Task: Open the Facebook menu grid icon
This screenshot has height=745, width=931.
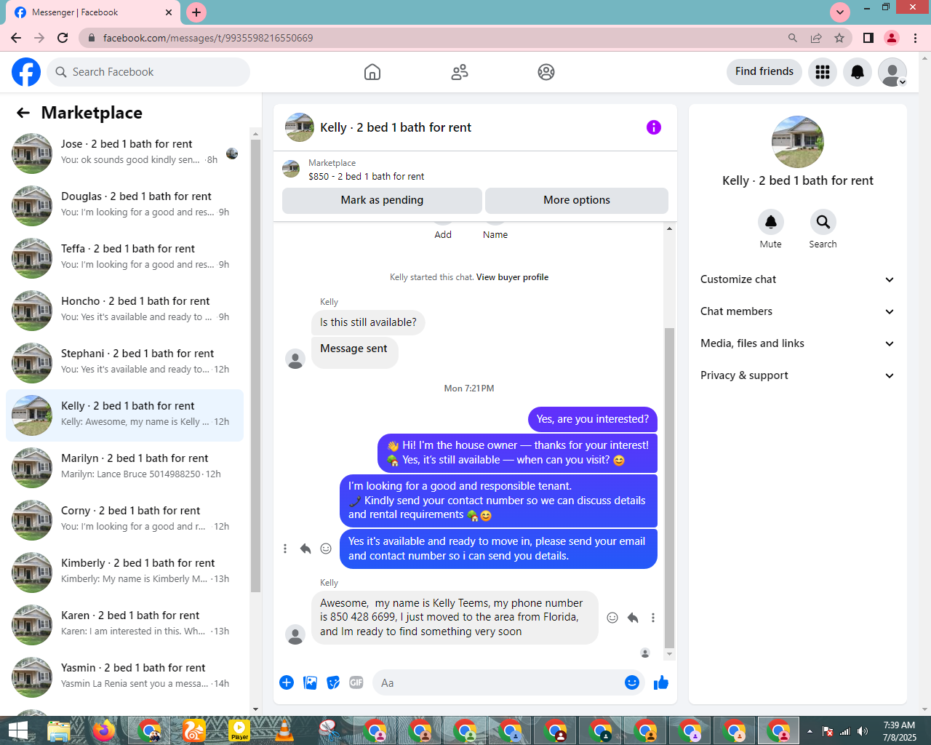Action: coord(823,72)
